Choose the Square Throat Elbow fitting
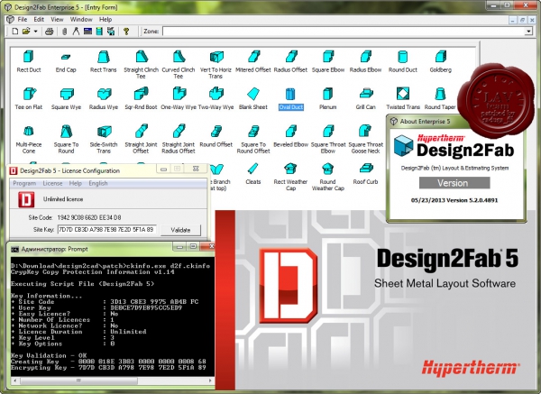The width and height of the screenshot is (541, 394). pos(328,131)
